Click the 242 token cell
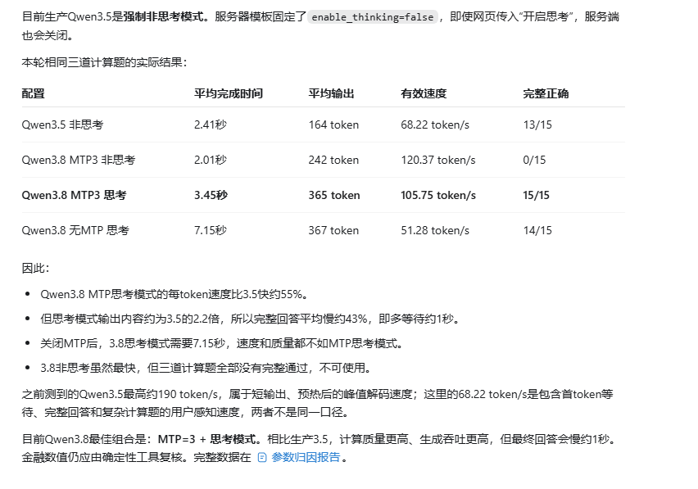 pyautogui.click(x=333, y=160)
